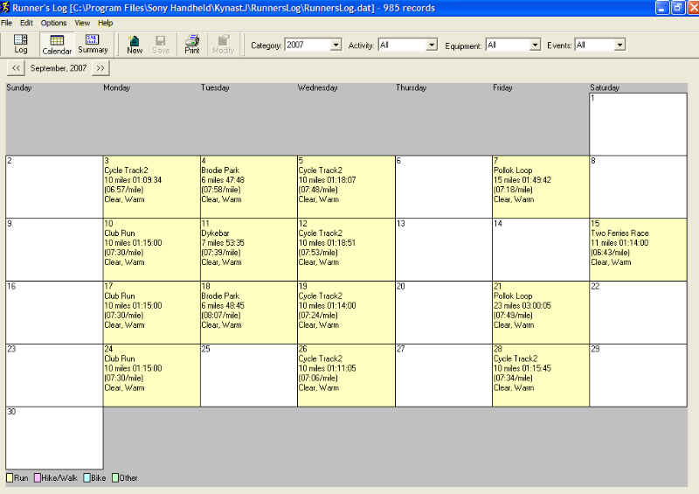The width and height of the screenshot is (699, 494).
Task: Print the calendar
Action: (192, 45)
